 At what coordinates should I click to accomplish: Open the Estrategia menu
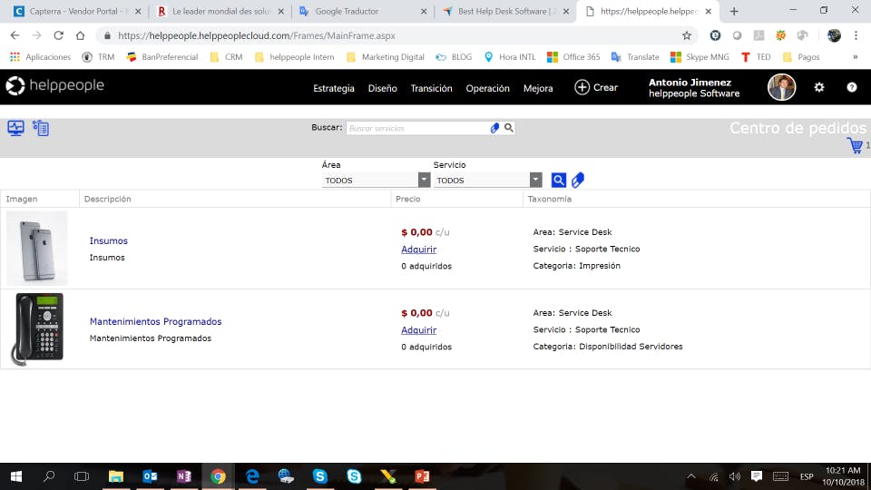tap(333, 88)
